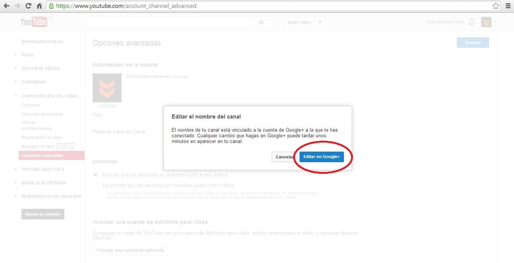This screenshot has width=514, height=263.
Task: Click the channel profile picture thumbnail
Action: pos(107,88)
